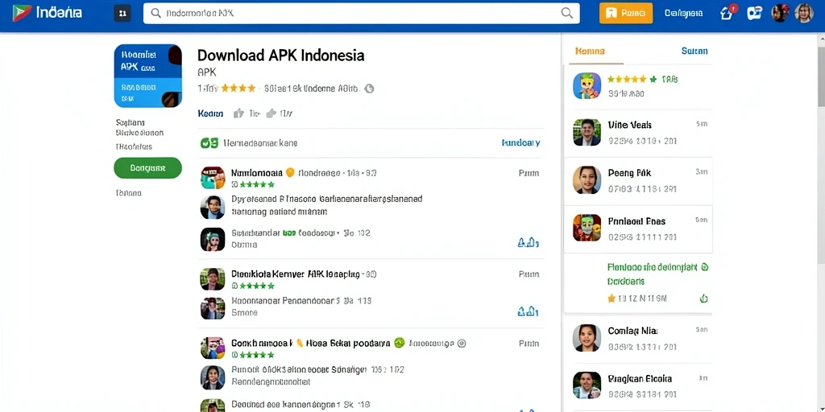Click the gray circle badge after 'Aoresouge'
Image resolution: width=825 pixels, height=412 pixels.
(462, 343)
